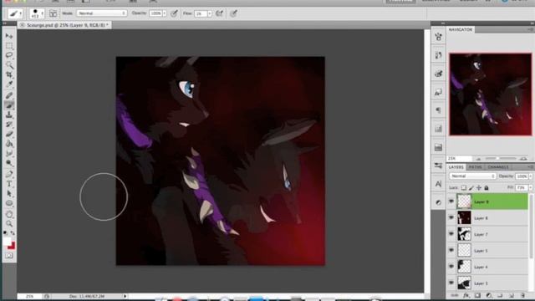Image resolution: width=535 pixels, height=301 pixels.
Task: Select the Dodge tool
Action: click(9, 162)
